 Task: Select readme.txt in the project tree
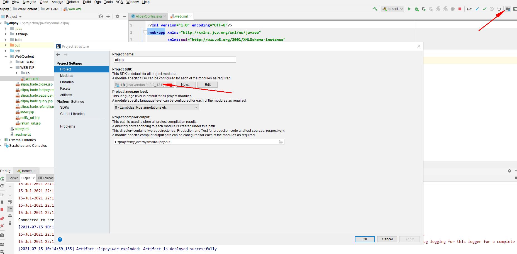point(23,135)
